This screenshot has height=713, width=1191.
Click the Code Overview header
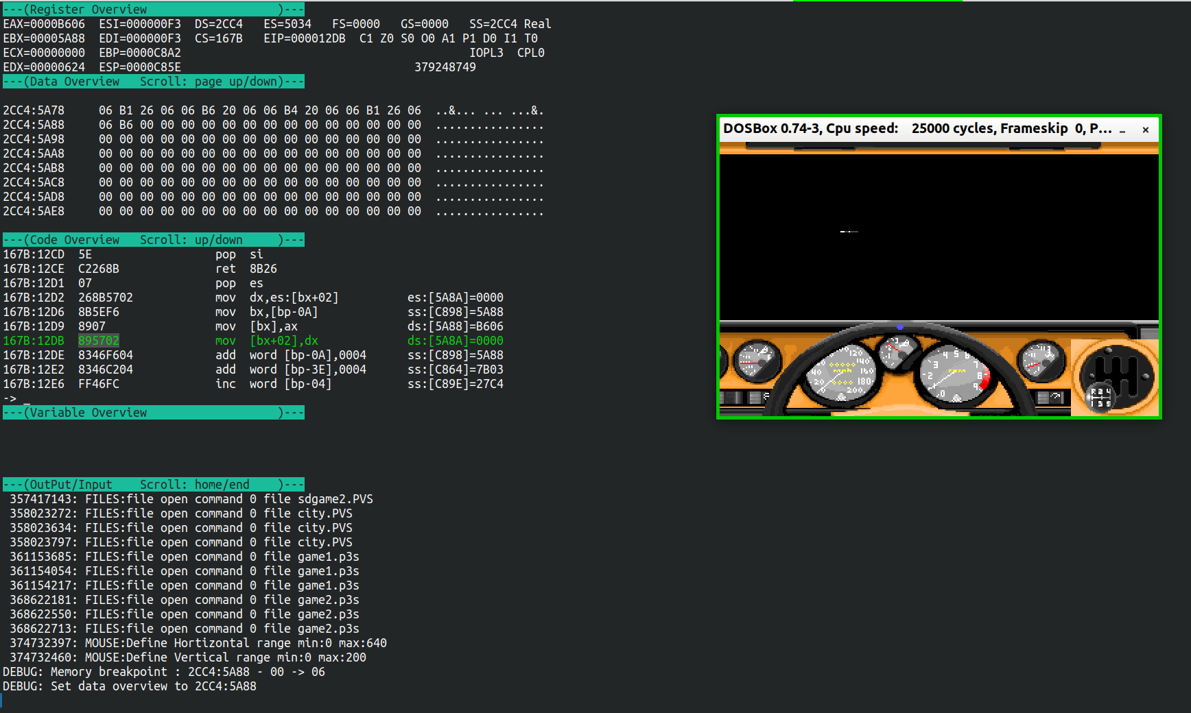[154, 240]
